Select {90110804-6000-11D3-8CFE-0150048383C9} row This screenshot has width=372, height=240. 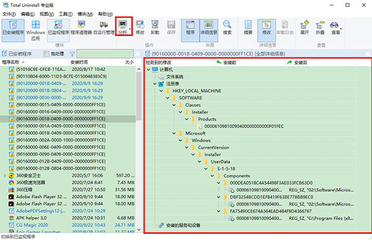pyautogui.click(x=68, y=76)
